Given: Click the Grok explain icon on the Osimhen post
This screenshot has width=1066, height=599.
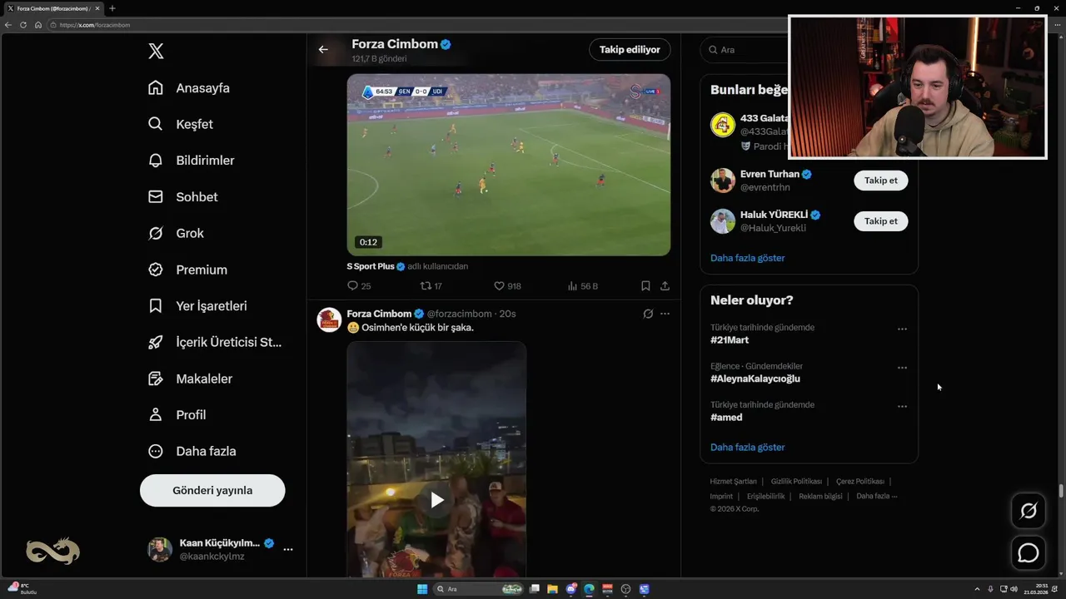Looking at the screenshot, I should coord(648,314).
